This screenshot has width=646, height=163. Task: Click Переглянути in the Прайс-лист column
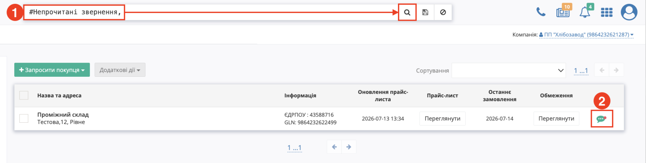pyautogui.click(x=443, y=119)
